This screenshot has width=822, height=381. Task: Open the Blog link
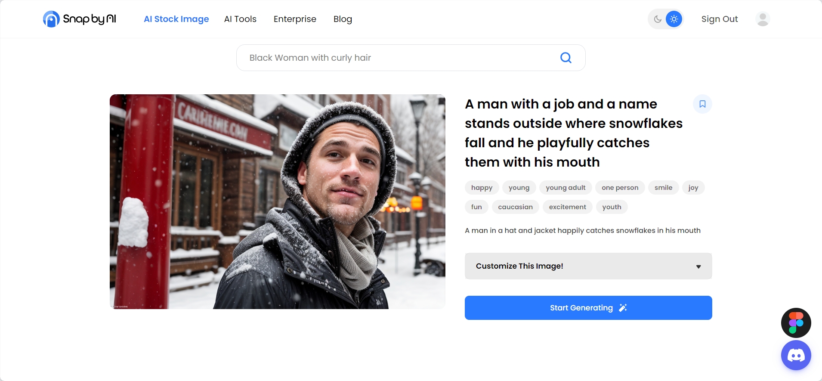tap(343, 19)
